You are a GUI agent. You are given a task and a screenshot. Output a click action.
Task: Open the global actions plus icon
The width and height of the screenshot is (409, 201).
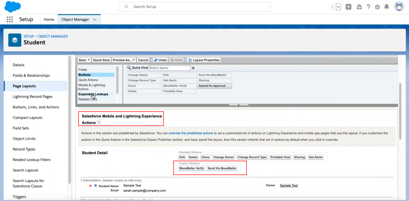[348, 7]
